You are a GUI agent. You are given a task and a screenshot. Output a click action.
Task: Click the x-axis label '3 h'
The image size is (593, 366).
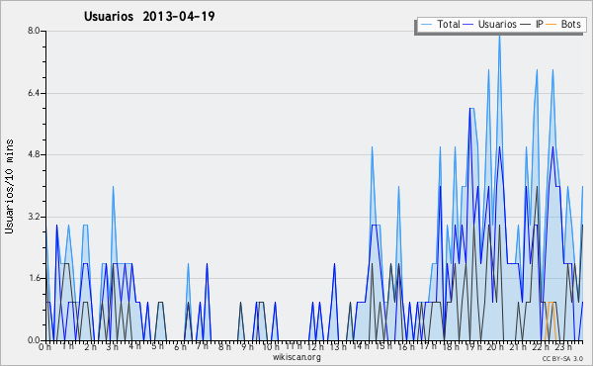tap(113, 347)
